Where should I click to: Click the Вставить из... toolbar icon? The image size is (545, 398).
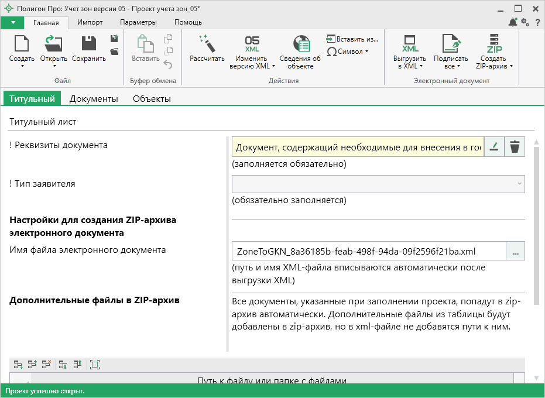pyautogui.click(x=352, y=39)
